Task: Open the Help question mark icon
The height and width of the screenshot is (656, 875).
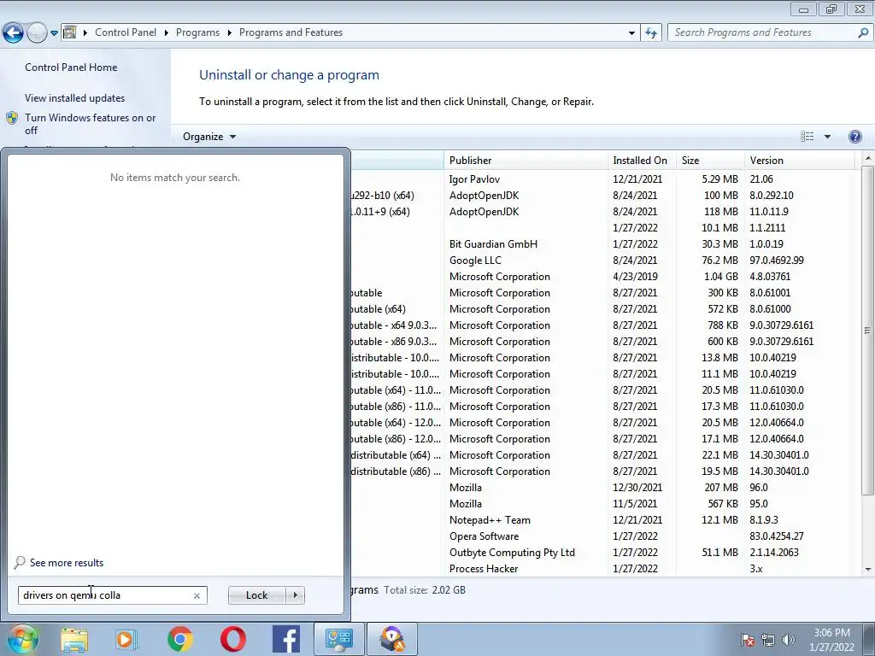Action: point(854,137)
